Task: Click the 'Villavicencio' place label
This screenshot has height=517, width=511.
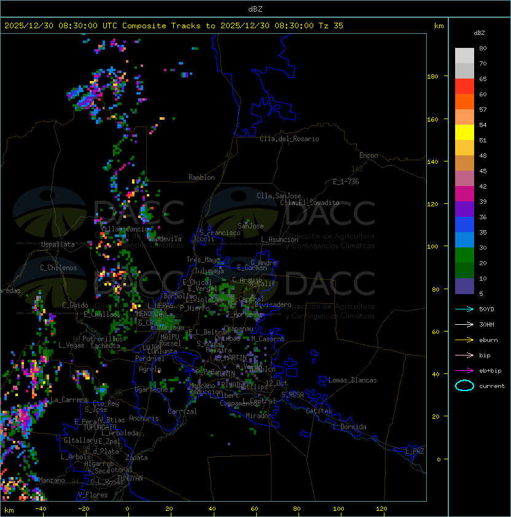Action: tap(125, 229)
